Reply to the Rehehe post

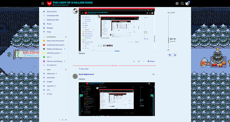coord(151,61)
